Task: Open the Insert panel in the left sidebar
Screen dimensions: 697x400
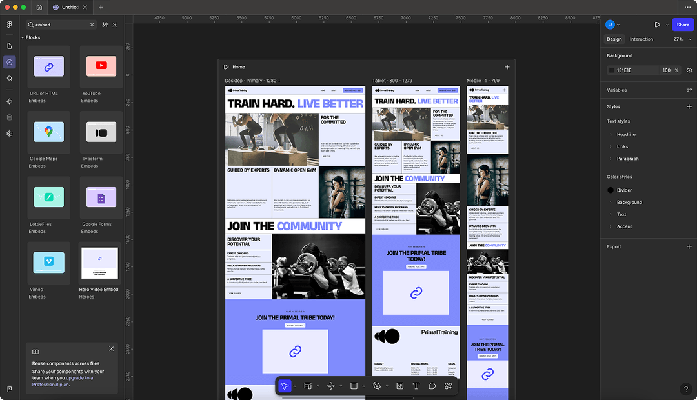Action: tap(9, 62)
